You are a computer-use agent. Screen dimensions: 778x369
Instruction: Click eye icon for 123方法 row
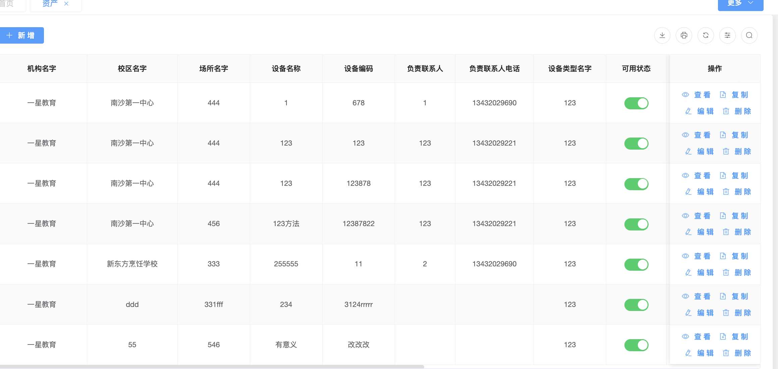point(685,216)
